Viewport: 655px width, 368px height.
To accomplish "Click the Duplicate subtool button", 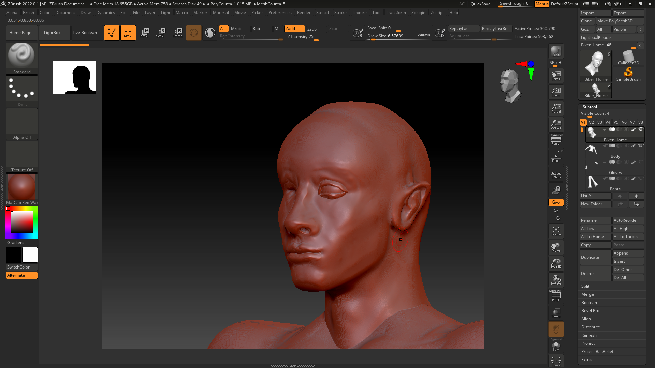I will (x=595, y=257).
